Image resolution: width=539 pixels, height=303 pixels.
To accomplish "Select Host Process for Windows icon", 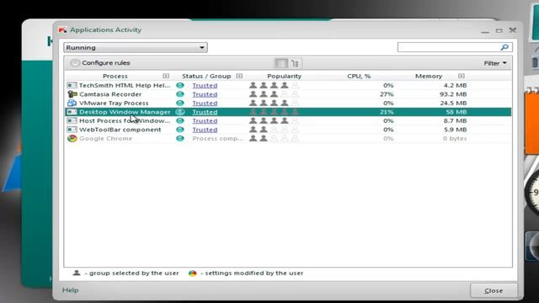I will click(72, 121).
